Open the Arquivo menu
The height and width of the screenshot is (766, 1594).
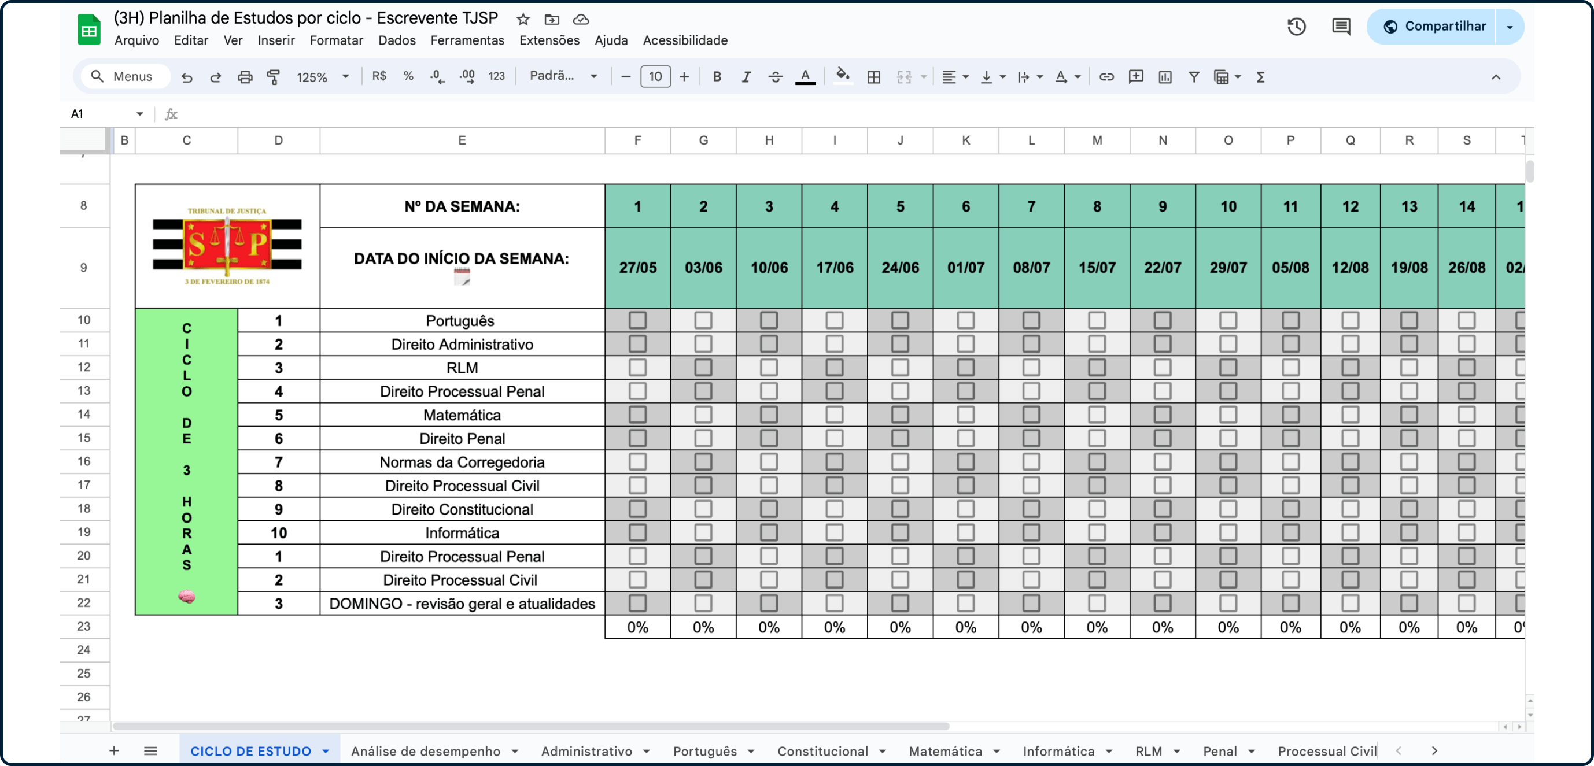136,40
